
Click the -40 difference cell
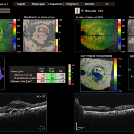click(x=61, y=78)
